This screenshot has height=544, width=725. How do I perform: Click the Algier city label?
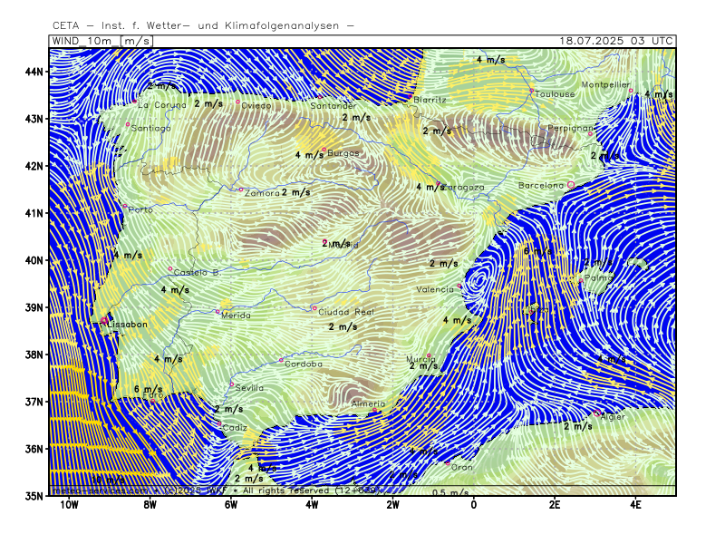(613, 417)
